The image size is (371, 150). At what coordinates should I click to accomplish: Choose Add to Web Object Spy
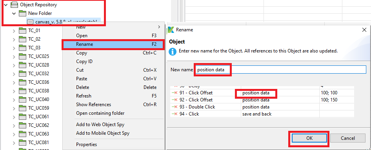(113, 125)
